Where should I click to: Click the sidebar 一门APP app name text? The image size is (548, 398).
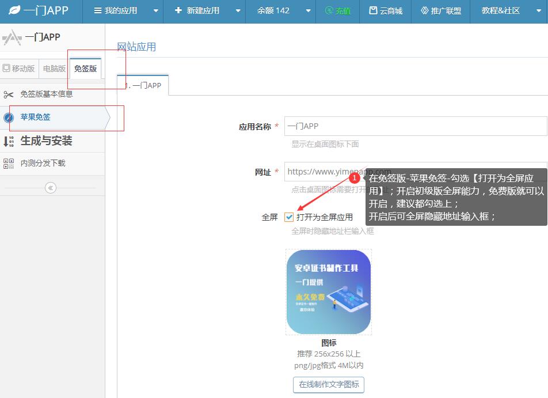(x=43, y=37)
